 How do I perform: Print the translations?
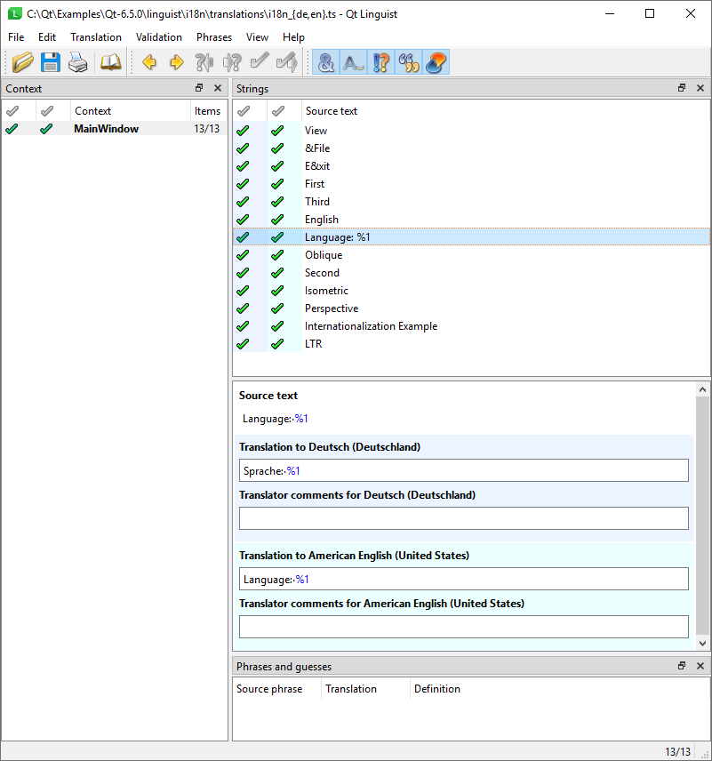(77, 62)
